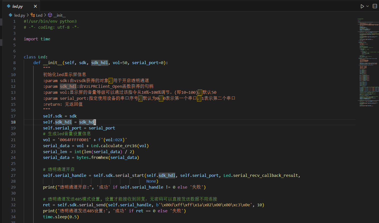Click 'serial_recv_callback_result' reference
The height and width of the screenshot is (223, 379).
pos(265,175)
